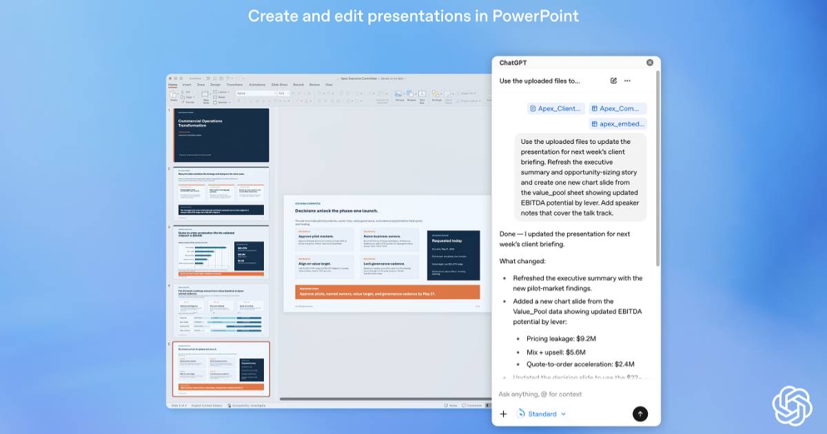Viewport: 827px width, 434px height.
Task: Select slide 4 thumbnail roadmap slide
Action: tap(221, 310)
